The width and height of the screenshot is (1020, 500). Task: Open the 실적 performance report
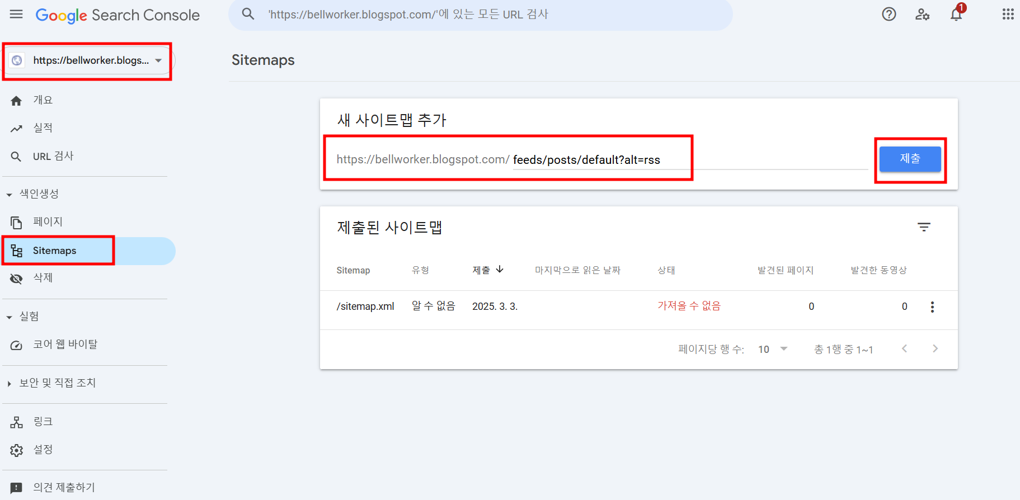[43, 128]
